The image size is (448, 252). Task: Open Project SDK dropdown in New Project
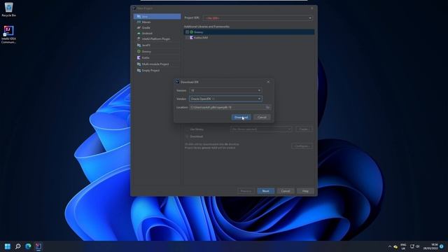pyautogui.click(x=258, y=17)
